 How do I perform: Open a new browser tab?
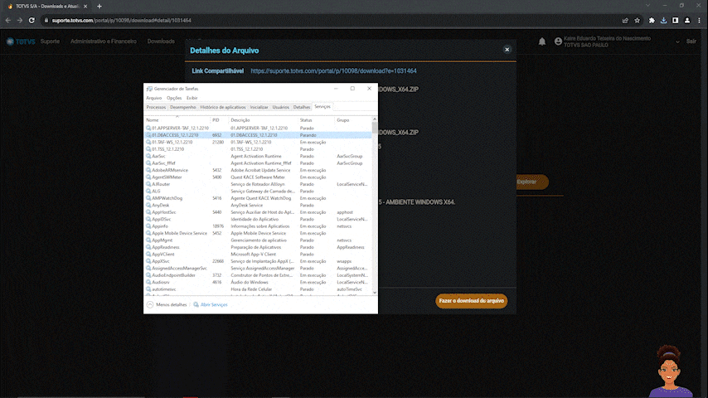point(99,7)
